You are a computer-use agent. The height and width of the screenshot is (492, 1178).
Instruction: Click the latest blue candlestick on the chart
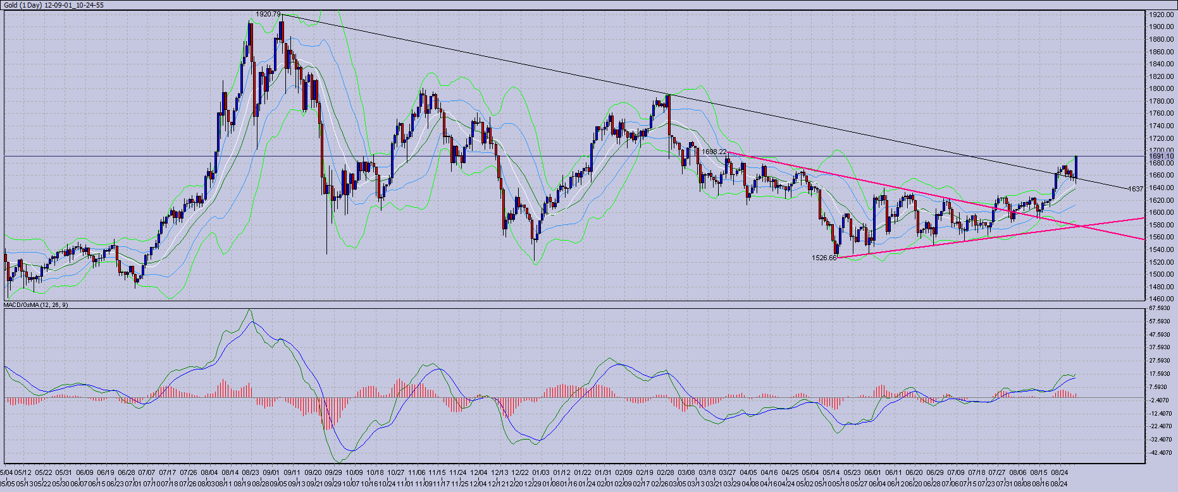point(1076,167)
